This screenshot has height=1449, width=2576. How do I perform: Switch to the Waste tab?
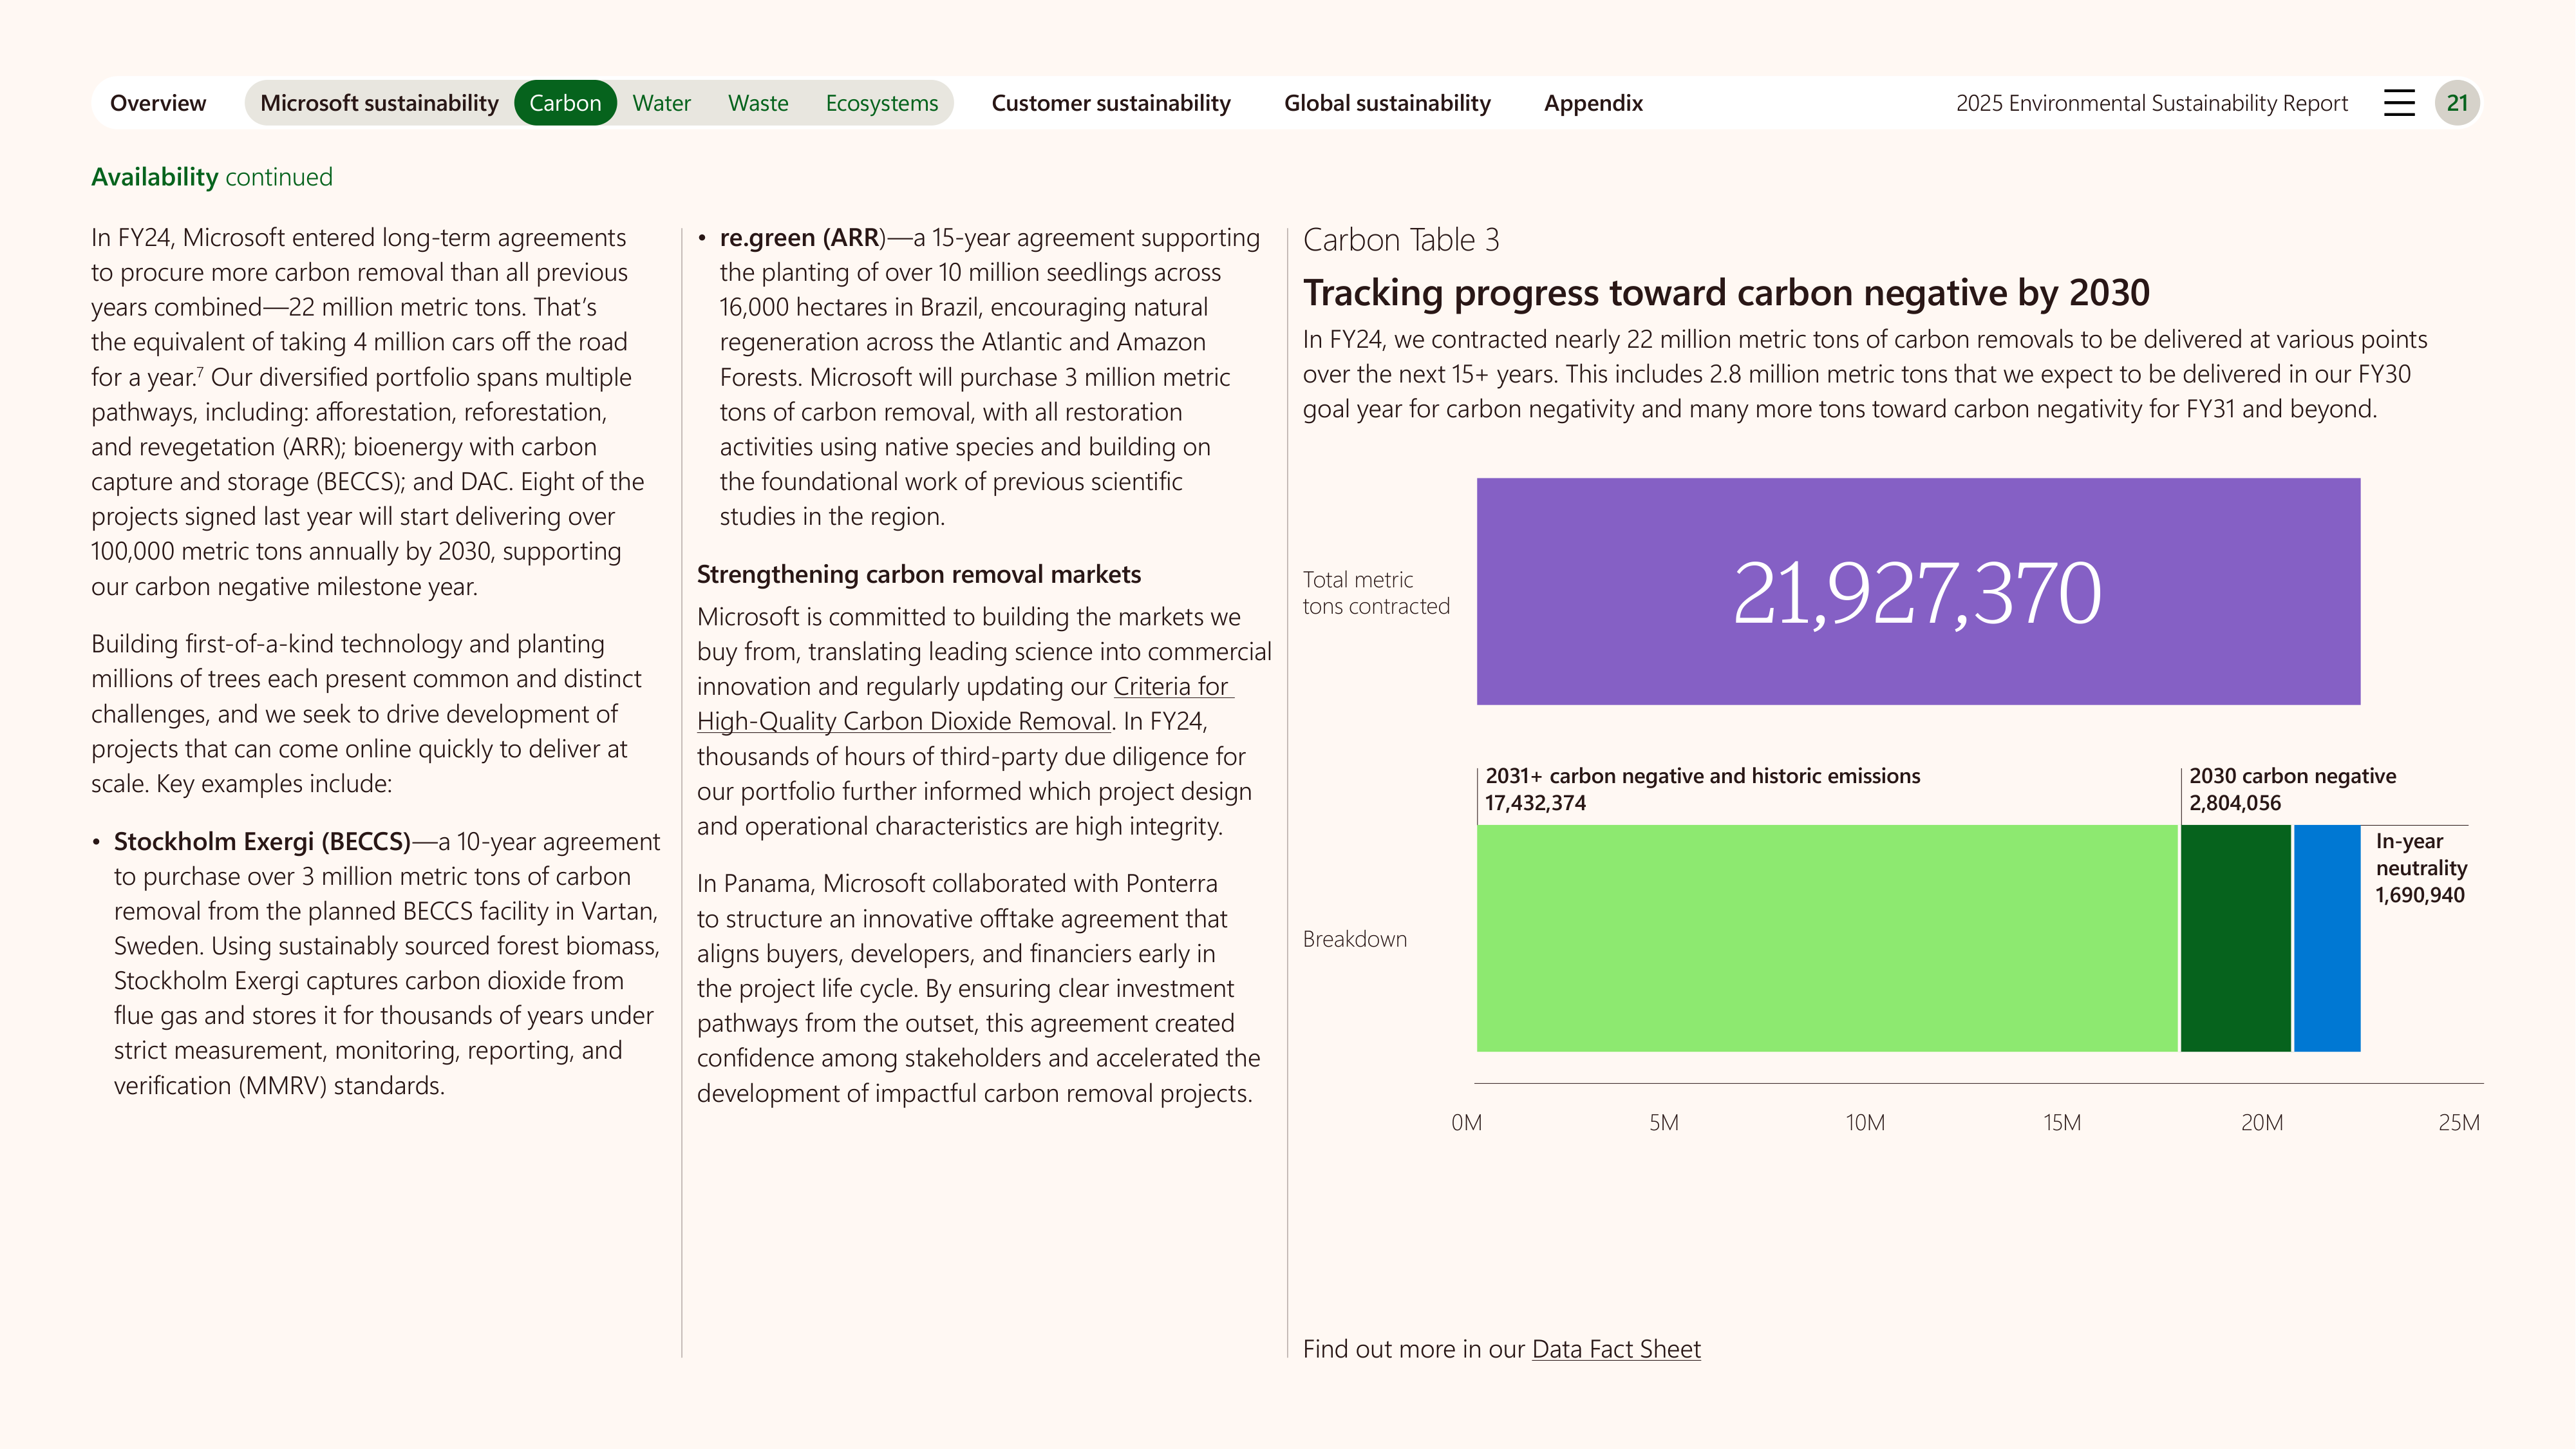coord(758,103)
